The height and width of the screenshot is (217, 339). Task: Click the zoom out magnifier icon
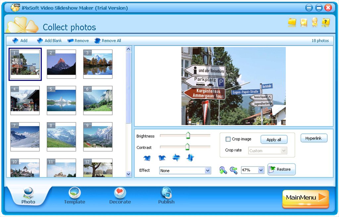click(234, 170)
